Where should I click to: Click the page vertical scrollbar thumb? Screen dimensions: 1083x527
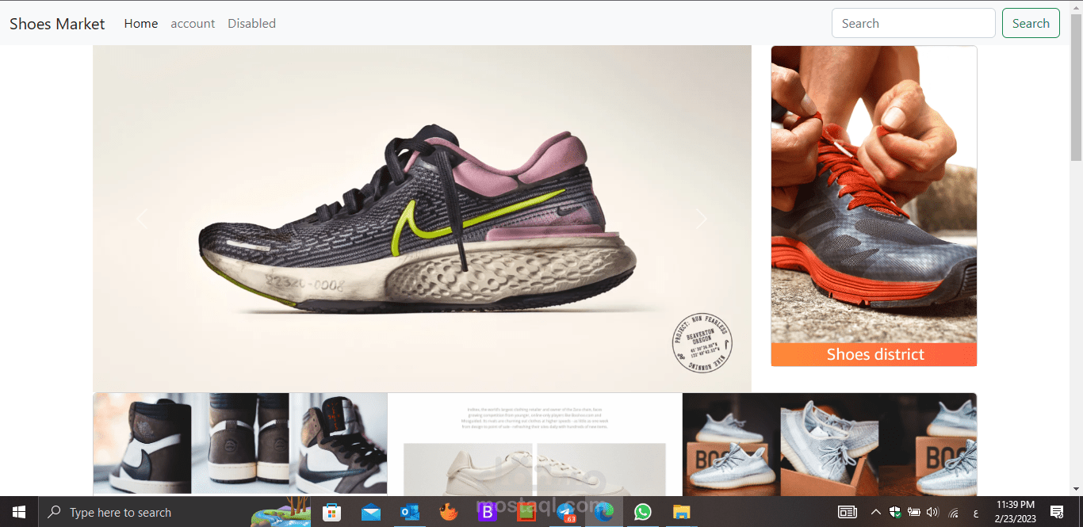pyautogui.click(x=1076, y=87)
